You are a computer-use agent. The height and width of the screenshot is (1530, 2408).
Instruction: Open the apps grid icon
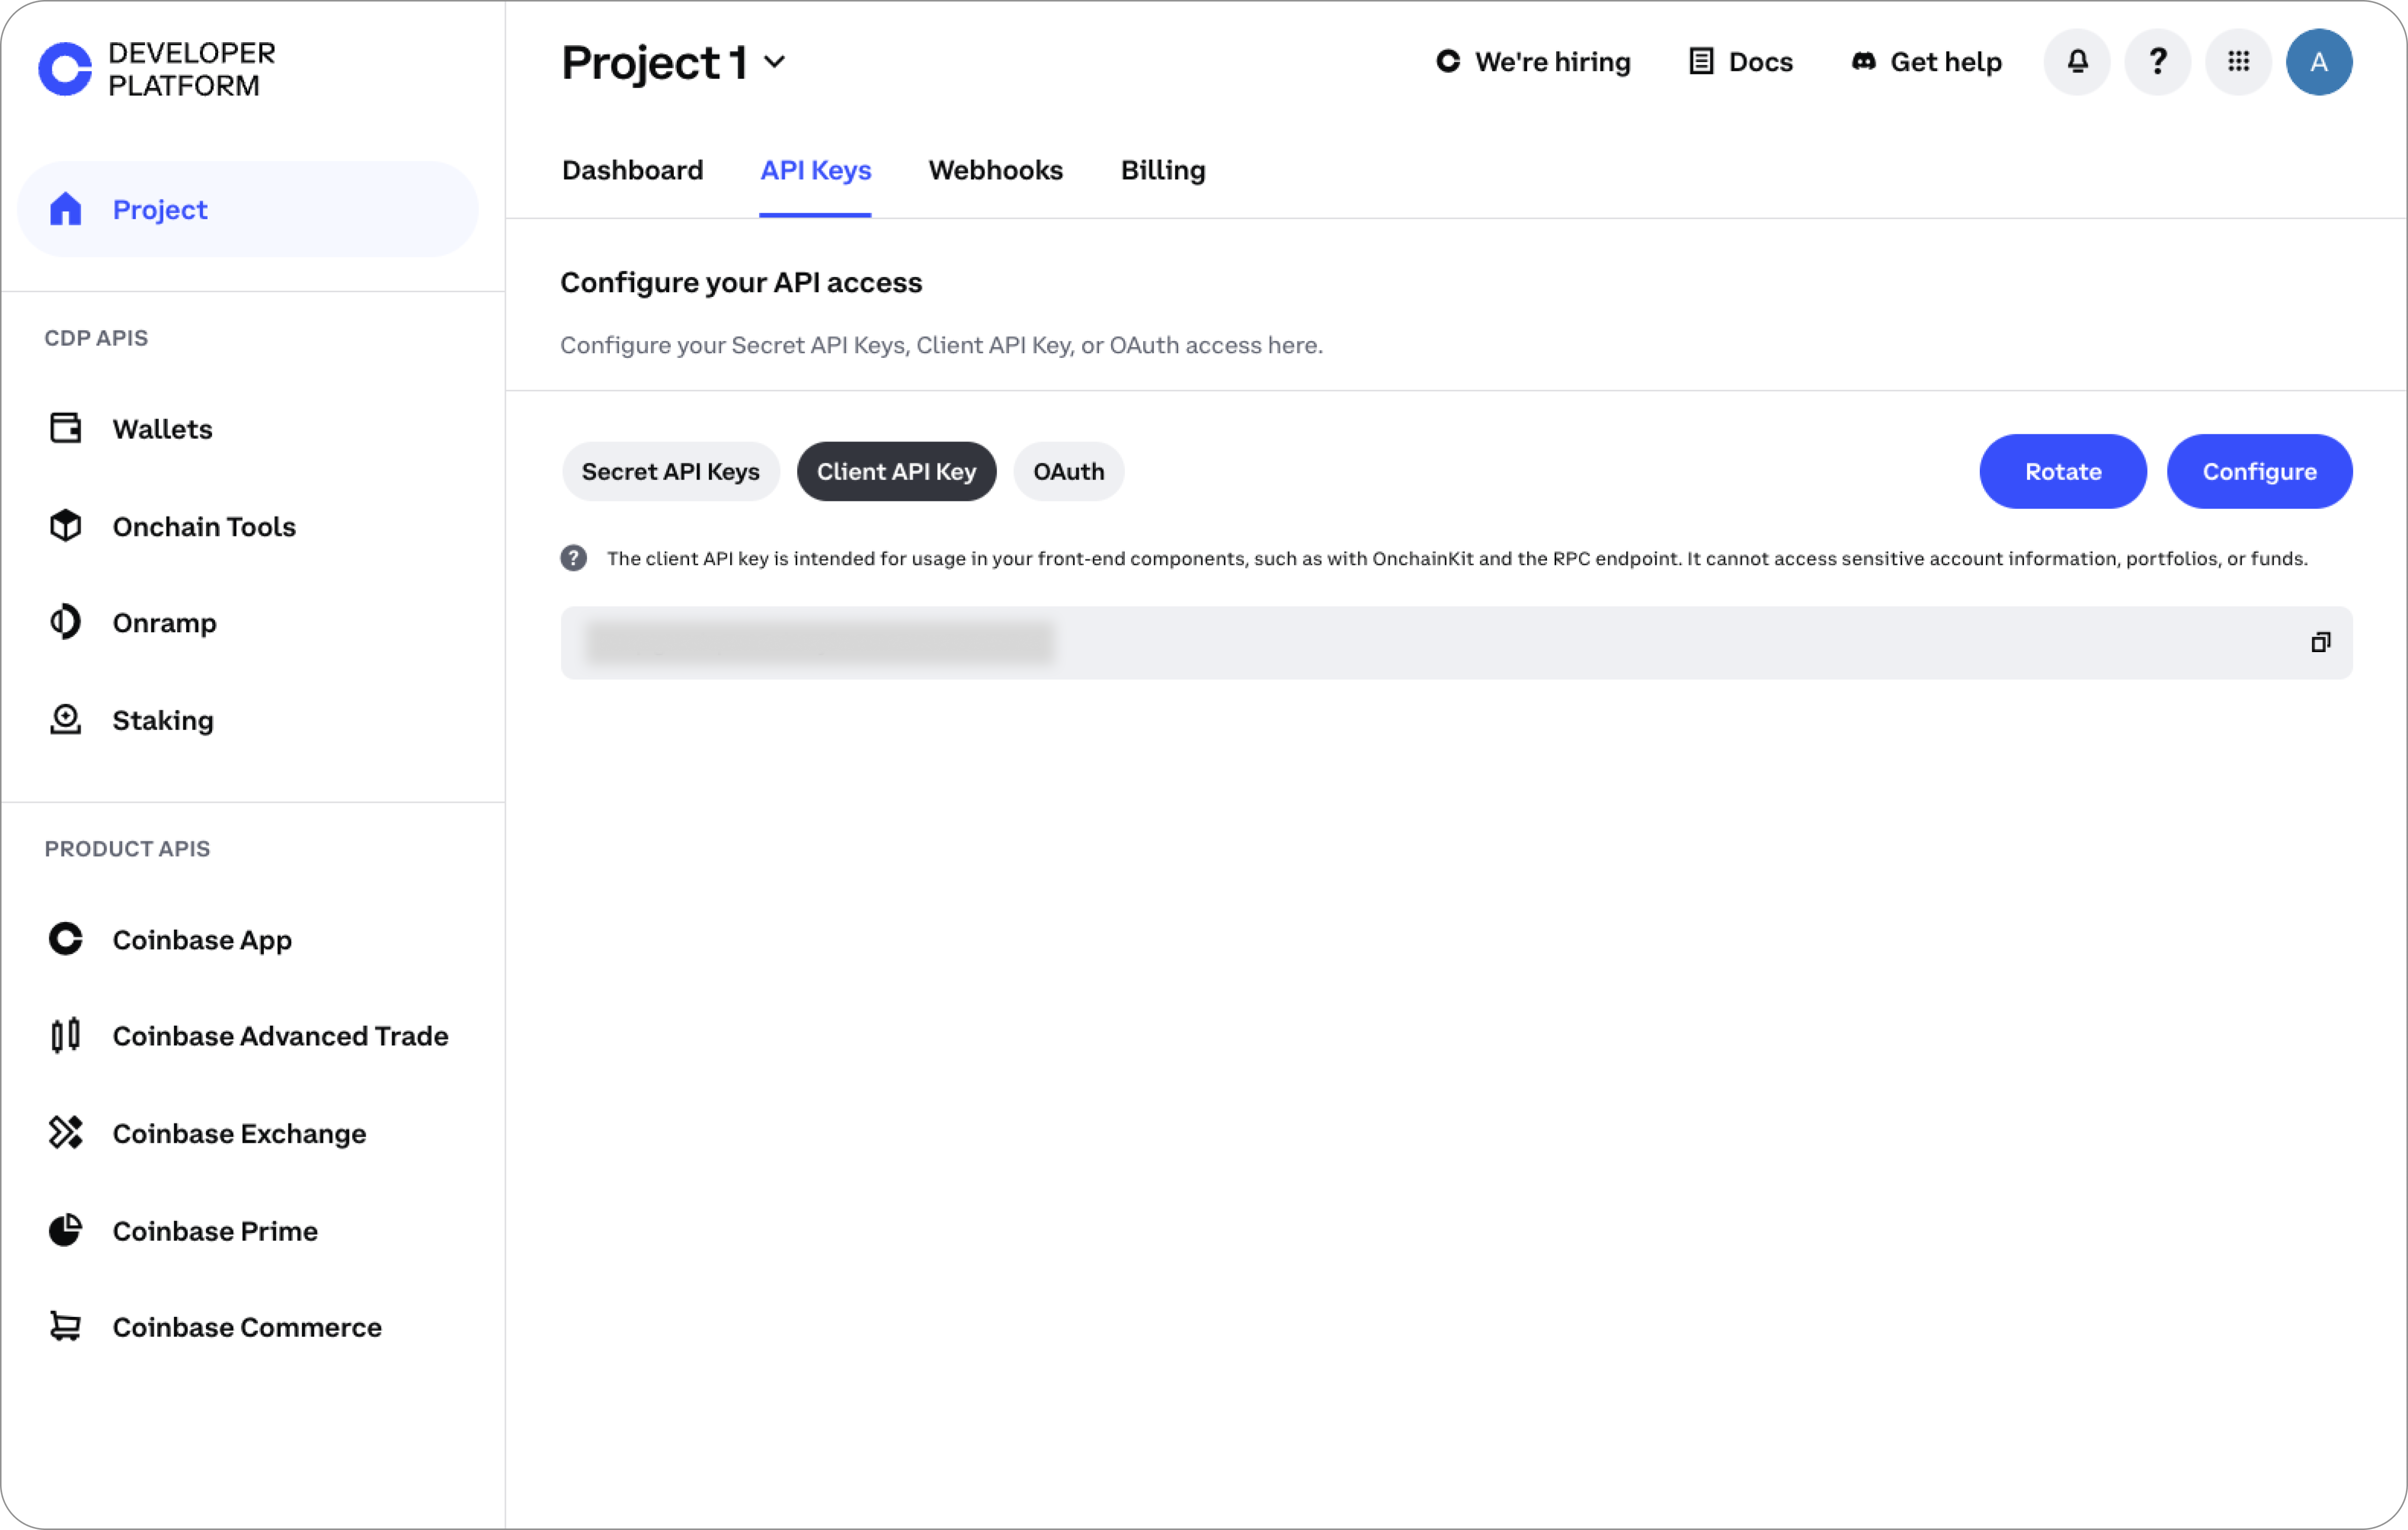pyautogui.click(x=2238, y=62)
